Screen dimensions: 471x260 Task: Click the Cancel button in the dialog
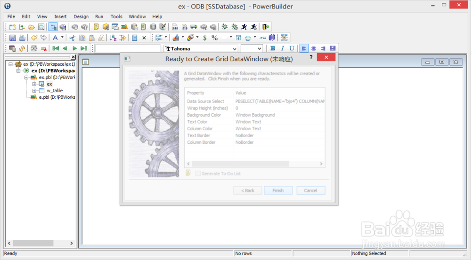(x=310, y=190)
